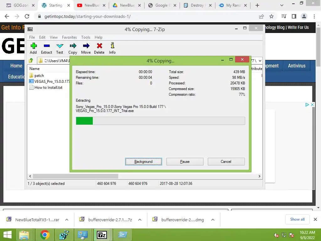The height and width of the screenshot is (241, 321).
Task: Click the muted volume tray icon
Action: [x=276, y=235]
